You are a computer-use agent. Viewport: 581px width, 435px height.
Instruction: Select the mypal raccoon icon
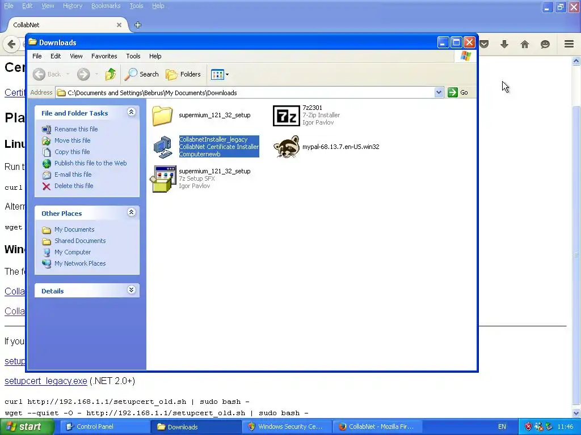[286, 147]
